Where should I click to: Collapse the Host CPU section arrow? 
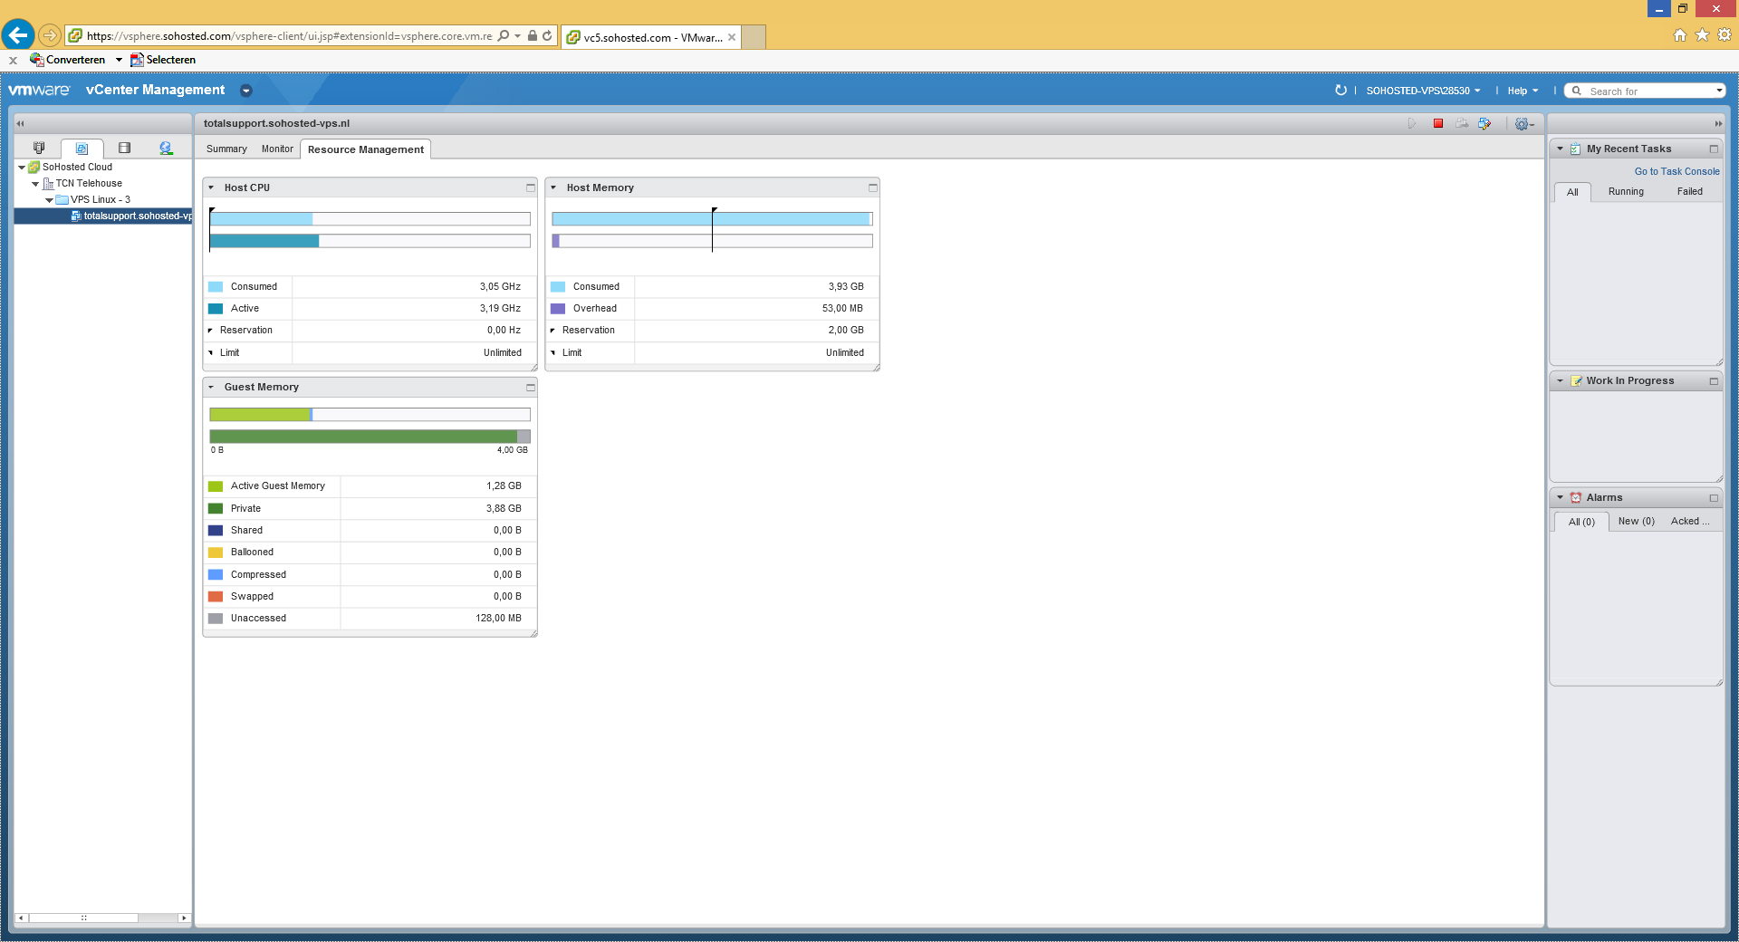point(211,187)
